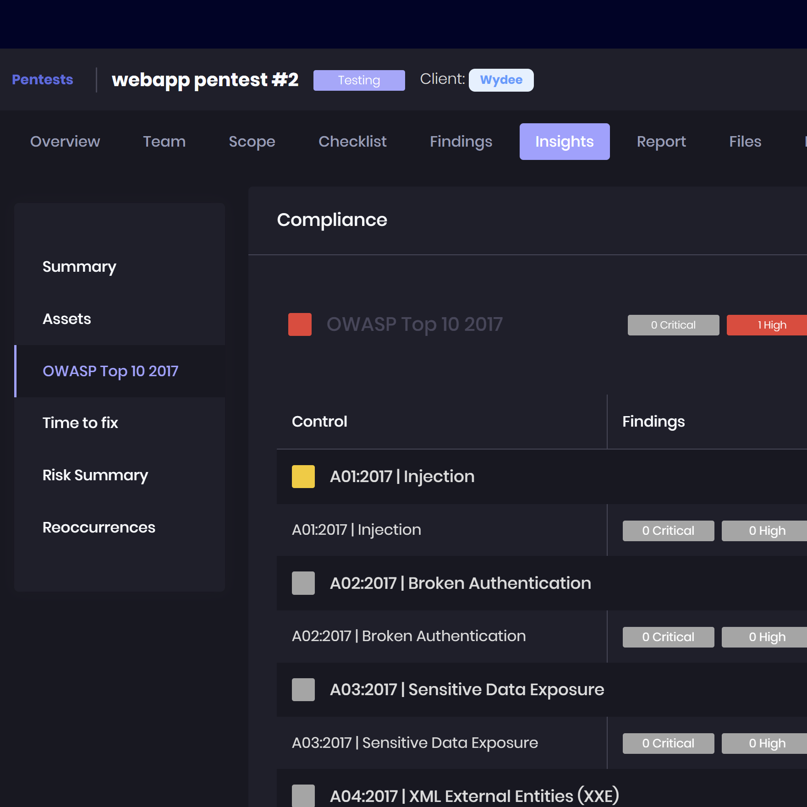
Task: Click the Control column header
Action: click(x=319, y=422)
